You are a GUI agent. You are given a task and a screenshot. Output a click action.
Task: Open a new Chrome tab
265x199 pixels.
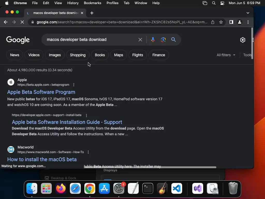92,13
